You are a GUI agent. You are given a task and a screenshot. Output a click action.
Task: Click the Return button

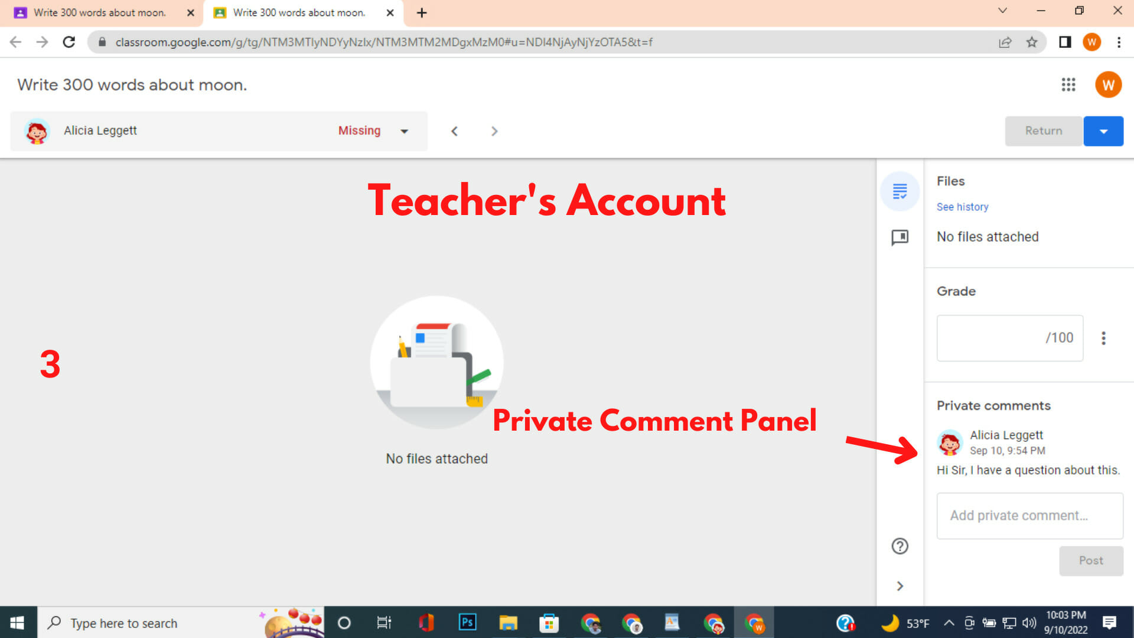coord(1043,131)
